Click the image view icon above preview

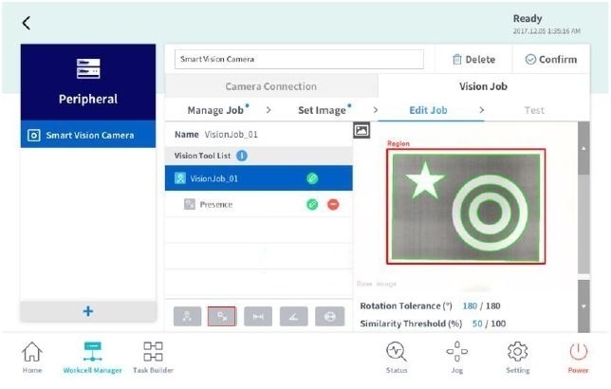pos(361,130)
